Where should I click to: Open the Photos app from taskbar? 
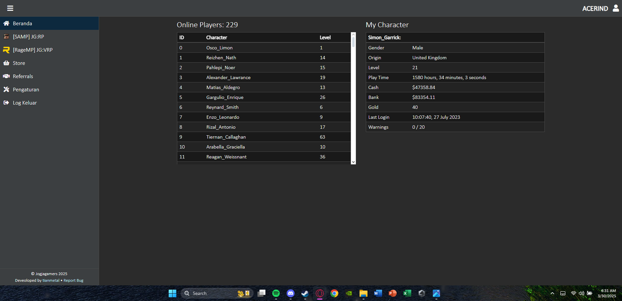[436, 293]
